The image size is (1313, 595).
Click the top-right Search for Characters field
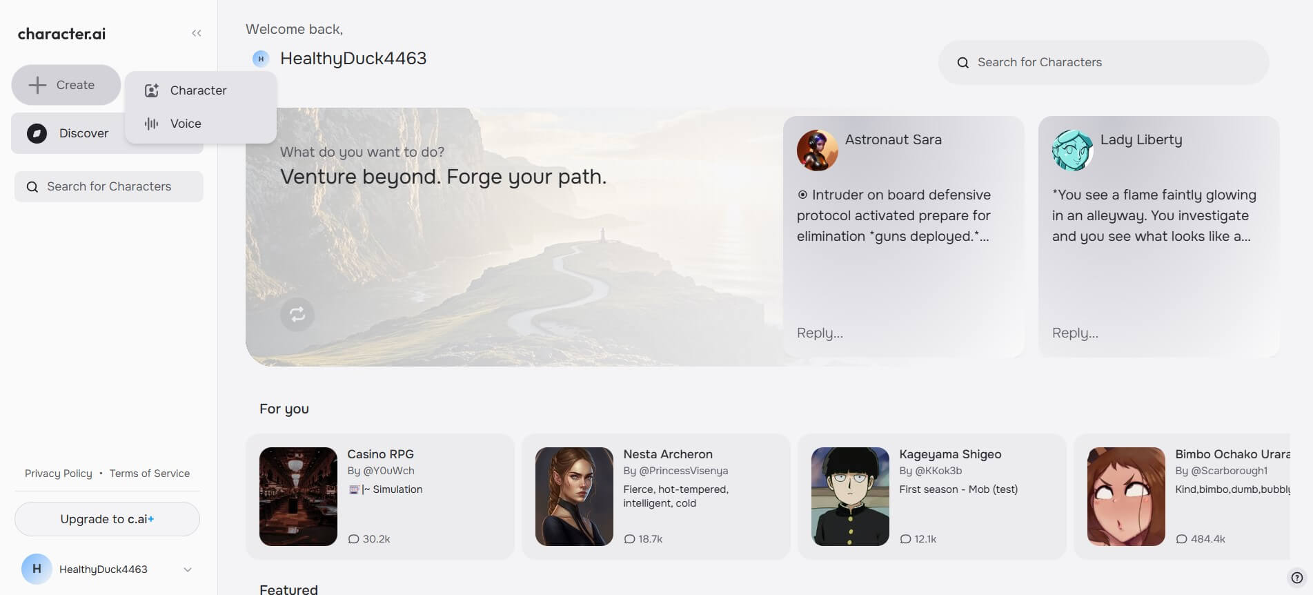pos(1103,62)
